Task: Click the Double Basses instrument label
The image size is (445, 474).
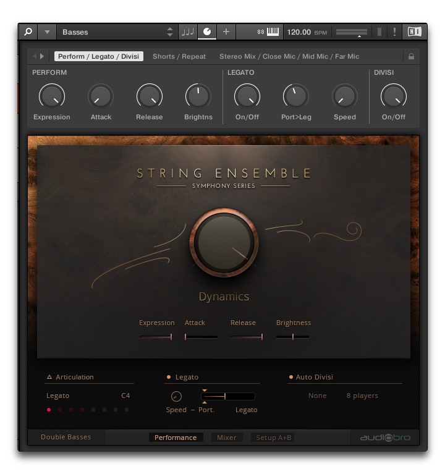Action: click(66, 437)
